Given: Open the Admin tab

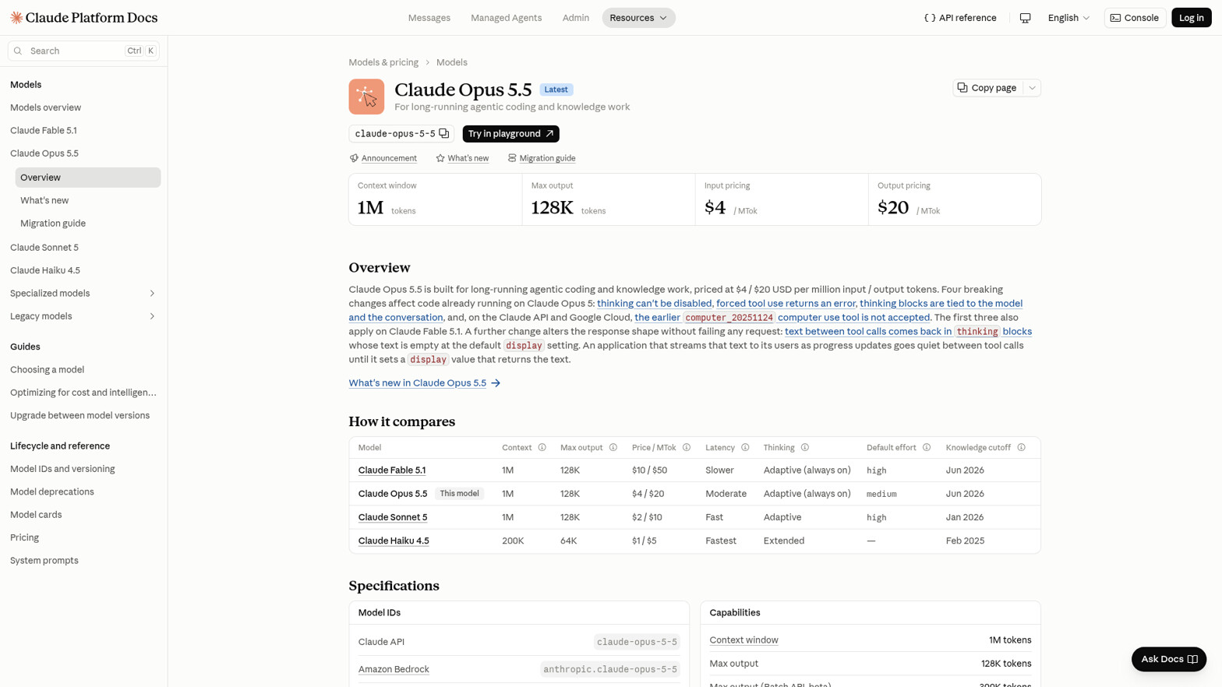Looking at the screenshot, I should point(576,18).
